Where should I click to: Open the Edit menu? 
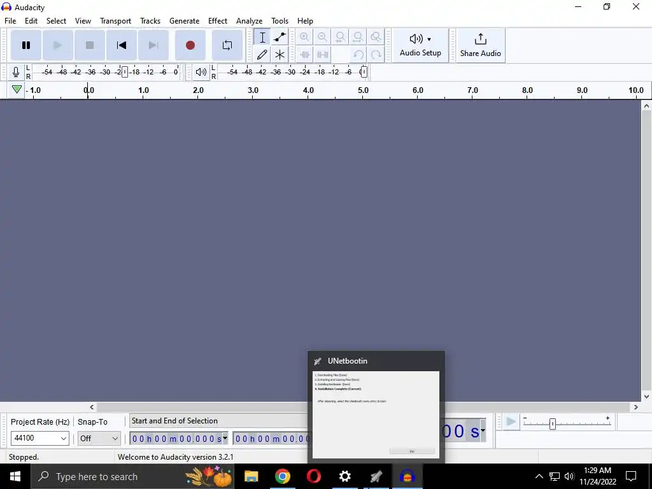click(x=31, y=21)
